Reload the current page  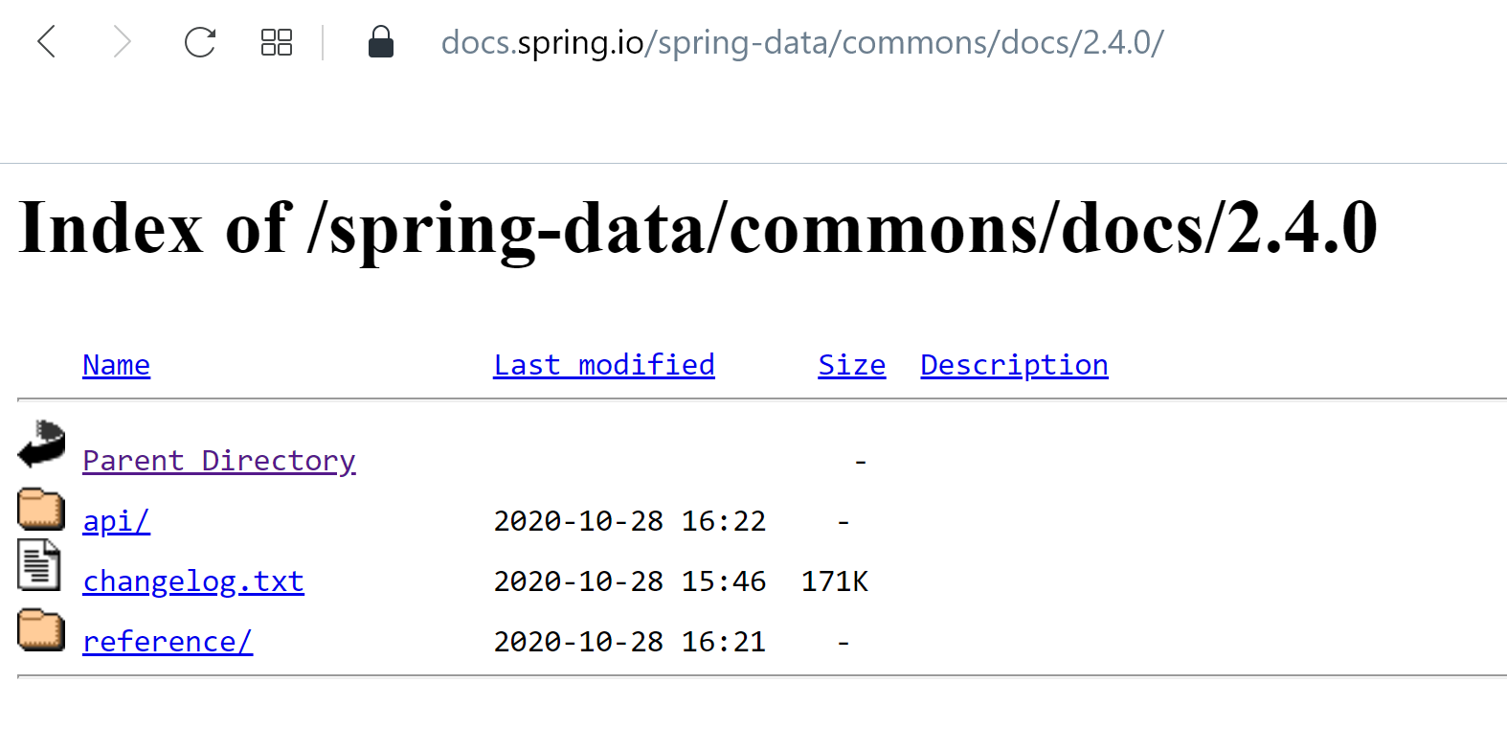[x=199, y=42]
